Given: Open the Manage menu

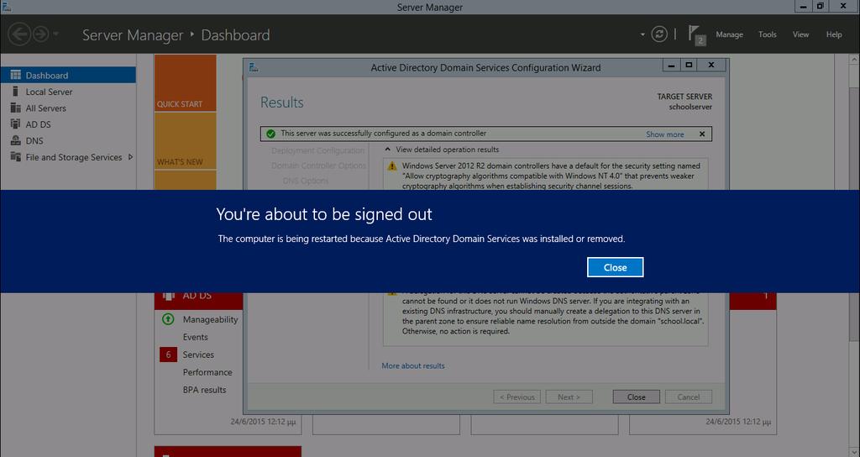Looking at the screenshot, I should 729,34.
